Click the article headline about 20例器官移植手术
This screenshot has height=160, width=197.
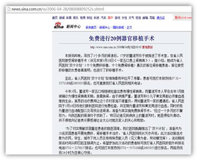point(121,38)
